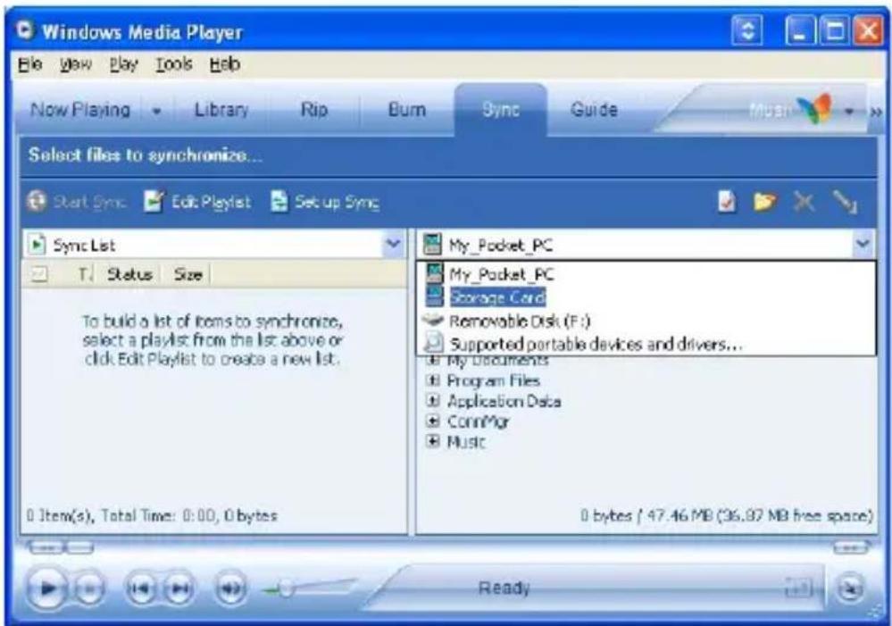Open Edit Playlist
Viewport: 892px width, 626px height.
click(x=196, y=202)
